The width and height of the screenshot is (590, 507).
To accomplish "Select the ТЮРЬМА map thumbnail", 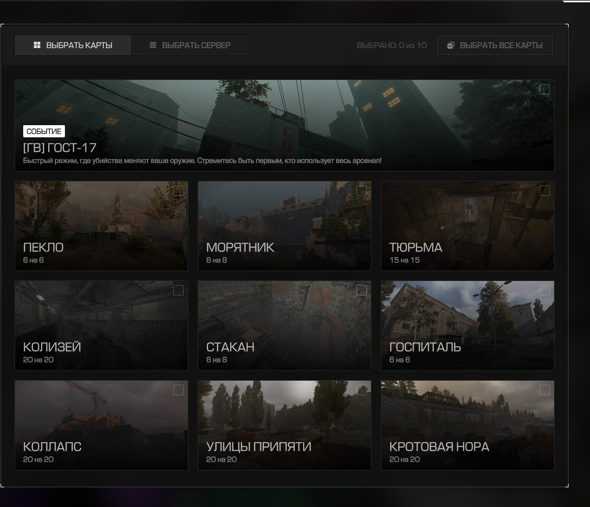I will tap(468, 225).
